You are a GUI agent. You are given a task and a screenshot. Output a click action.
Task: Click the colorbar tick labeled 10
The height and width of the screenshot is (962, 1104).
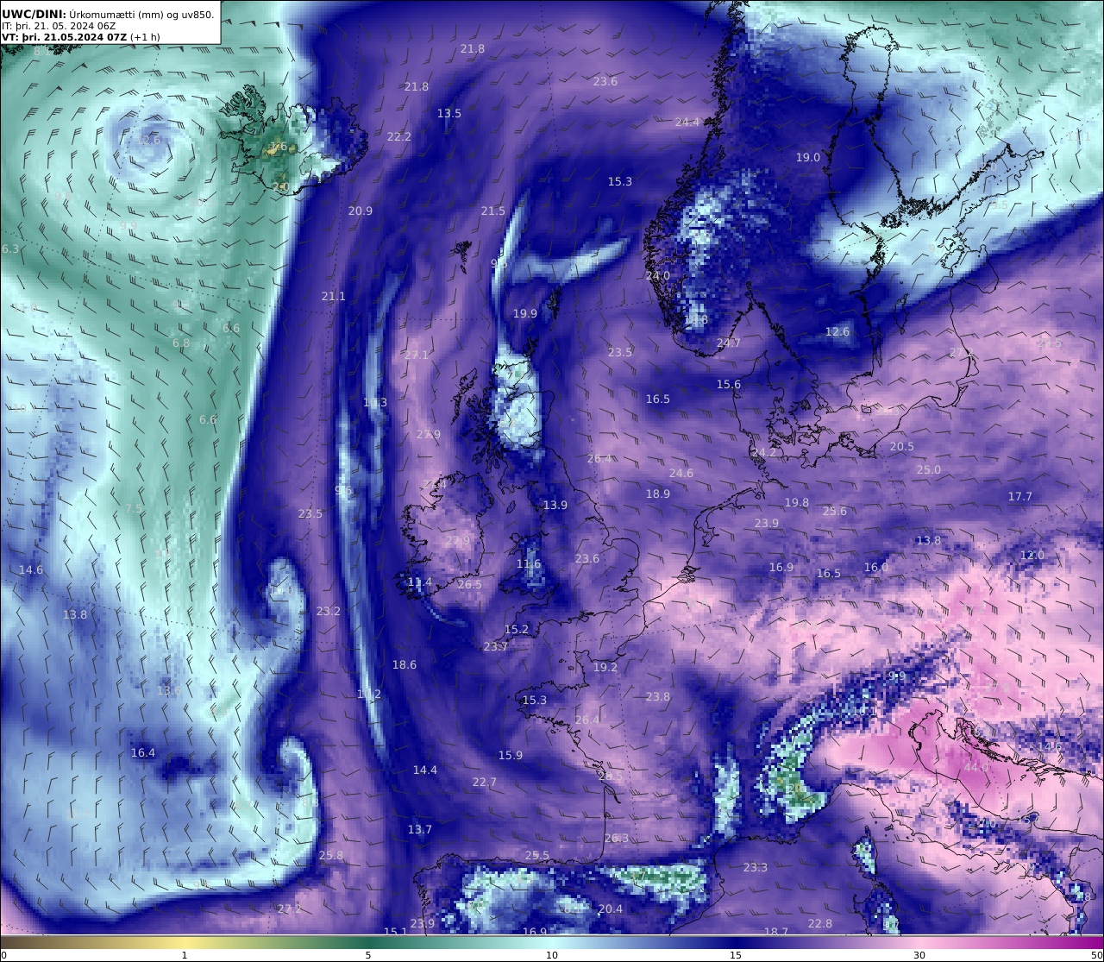point(552,955)
